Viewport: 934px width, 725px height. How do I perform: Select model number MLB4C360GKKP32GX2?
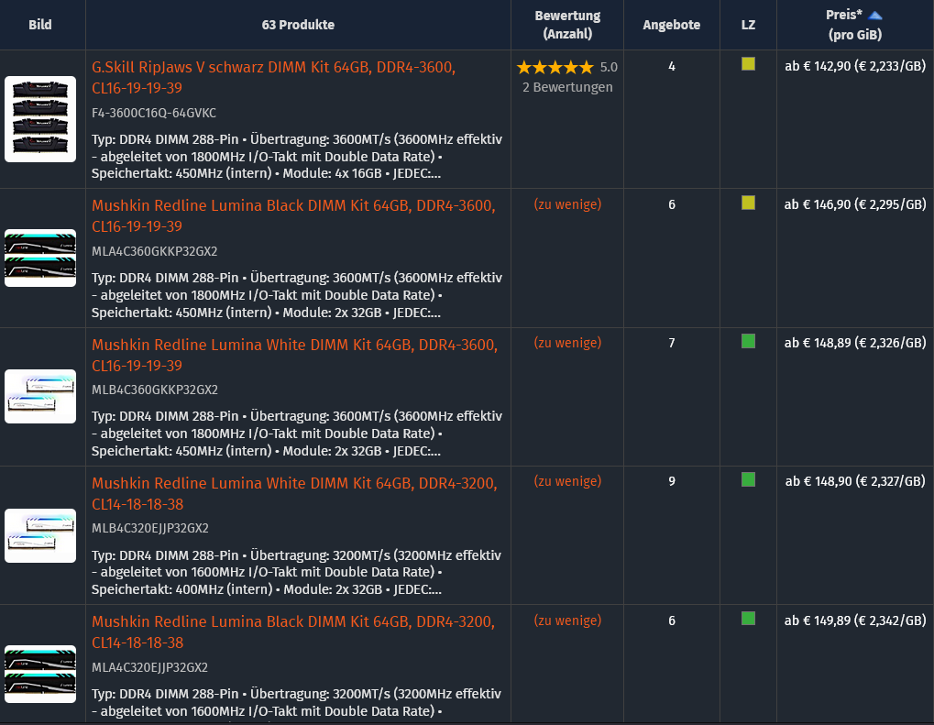click(155, 389)
